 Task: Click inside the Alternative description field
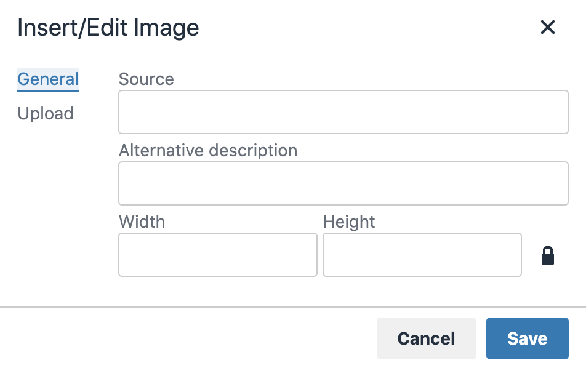tap(343, 183)
